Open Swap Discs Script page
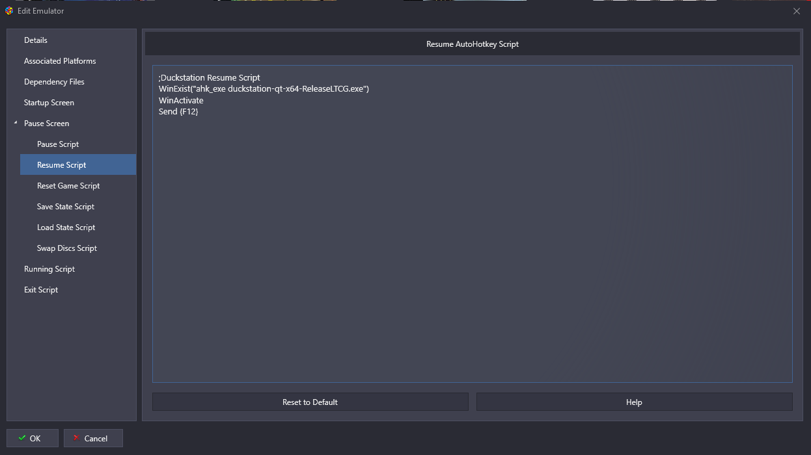811x455 pixels. coord(67,248)
